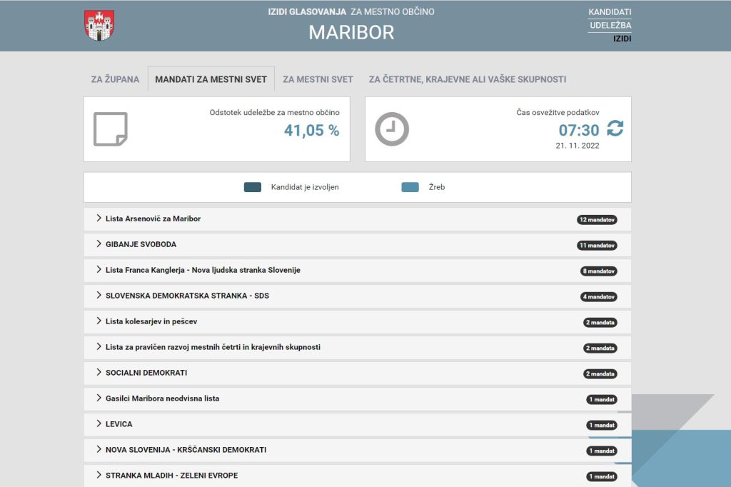The height and width of the screenshot is (487, 731).
Task: Expand the LEVICA party row
Action: [119, 424]
